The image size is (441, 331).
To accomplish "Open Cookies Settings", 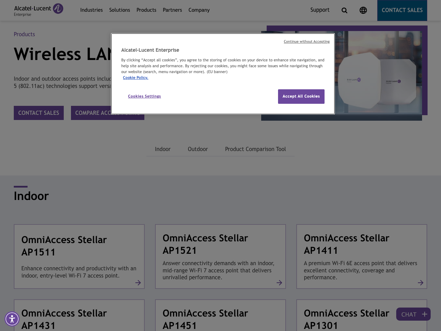I will point(144,96).
